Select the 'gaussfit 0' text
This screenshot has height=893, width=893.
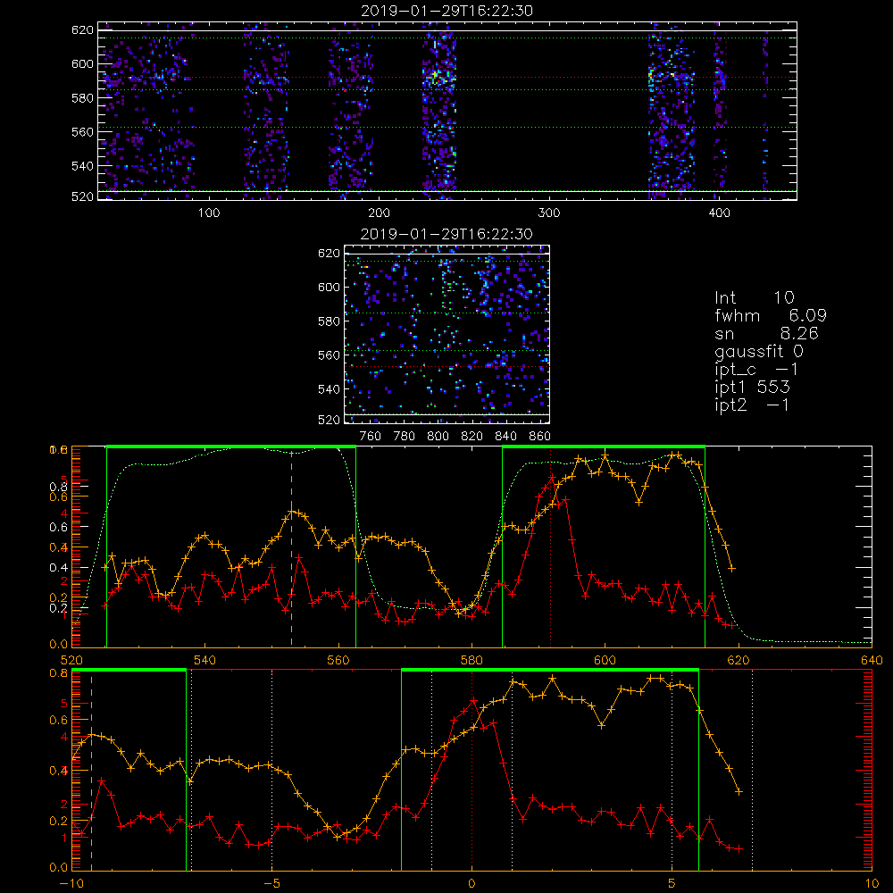point(759,351)
